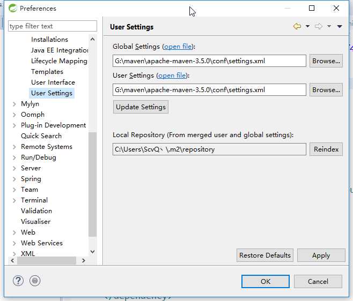
Task: Expand the Spring tree node
Action: (14, 179)
